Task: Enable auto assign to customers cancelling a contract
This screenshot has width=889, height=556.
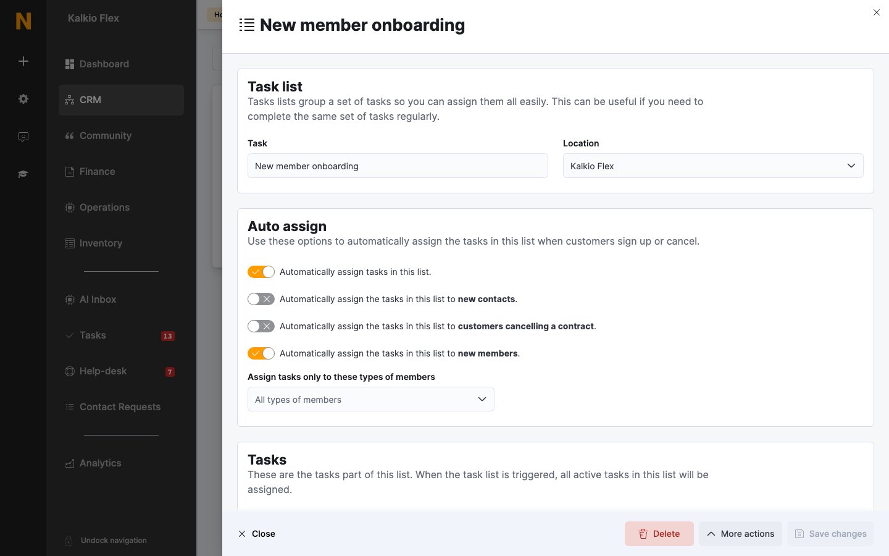Action: [261, 326]
